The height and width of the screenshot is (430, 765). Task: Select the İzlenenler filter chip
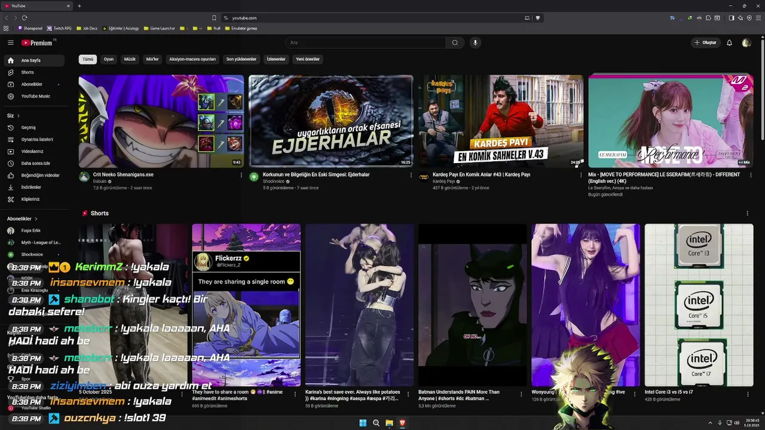point(276,59)
